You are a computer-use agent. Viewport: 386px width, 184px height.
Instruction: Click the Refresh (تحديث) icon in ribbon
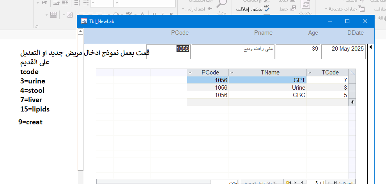[x=306, y=4]
